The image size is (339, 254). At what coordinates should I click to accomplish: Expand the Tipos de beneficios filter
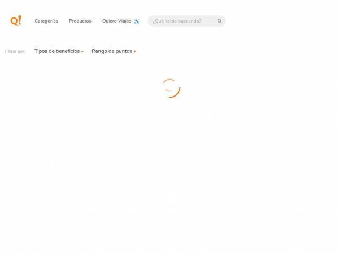59,51
